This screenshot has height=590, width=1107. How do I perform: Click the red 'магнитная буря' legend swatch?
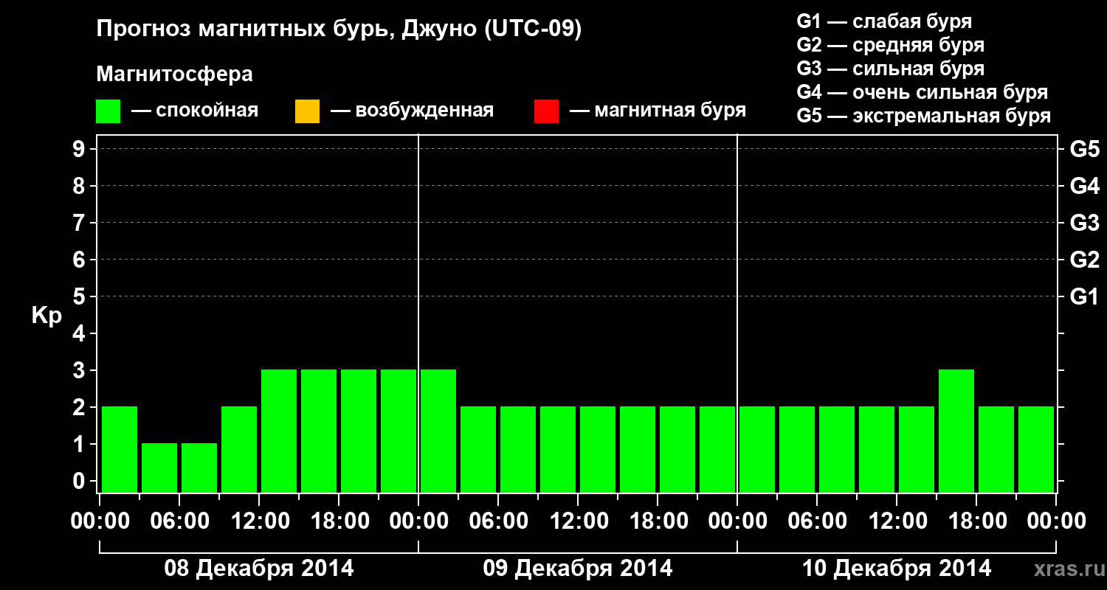click(x=546, y=111)
